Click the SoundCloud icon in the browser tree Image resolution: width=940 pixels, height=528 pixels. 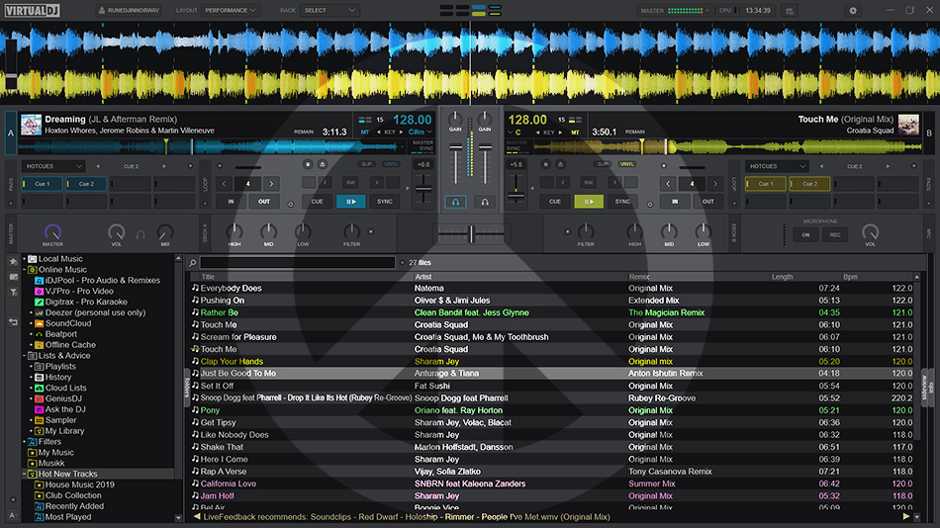[x=39, y=323]
